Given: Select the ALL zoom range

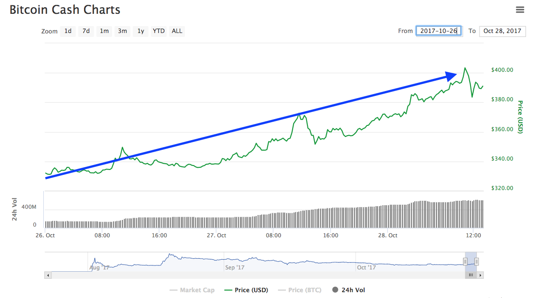Looking at the screenshot, I should (177, 31).
